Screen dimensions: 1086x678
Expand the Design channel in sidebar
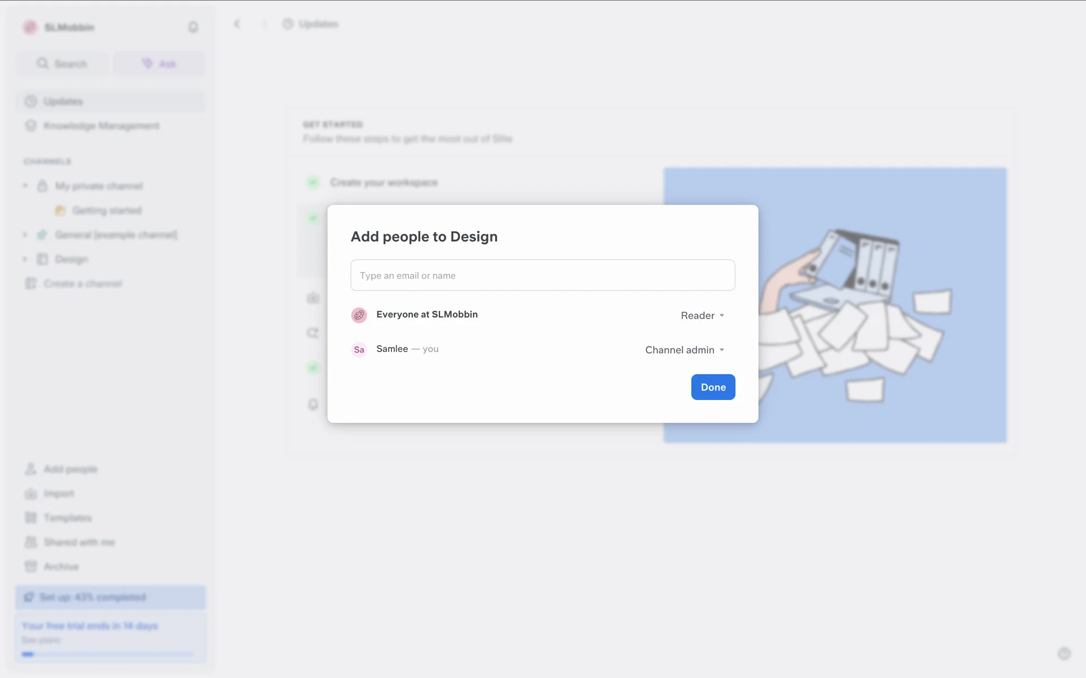coord(25,259)
